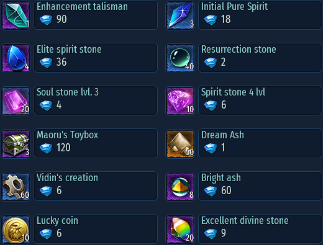
Task: Open the Maoru's Toybox entry priced 120
Action: click(x=96, y=143)
